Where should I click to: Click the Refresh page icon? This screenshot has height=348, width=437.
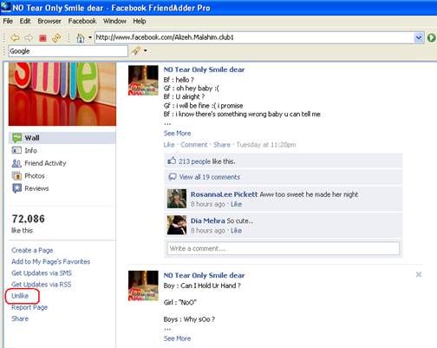click(x=56, y=38)
